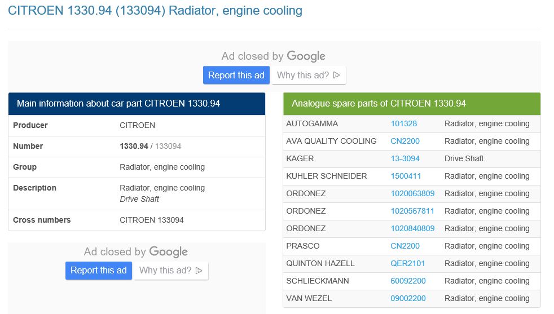Open AUTOGAMMA part number 101328
The width and height of the screenshot is (554, 314).
403,123
